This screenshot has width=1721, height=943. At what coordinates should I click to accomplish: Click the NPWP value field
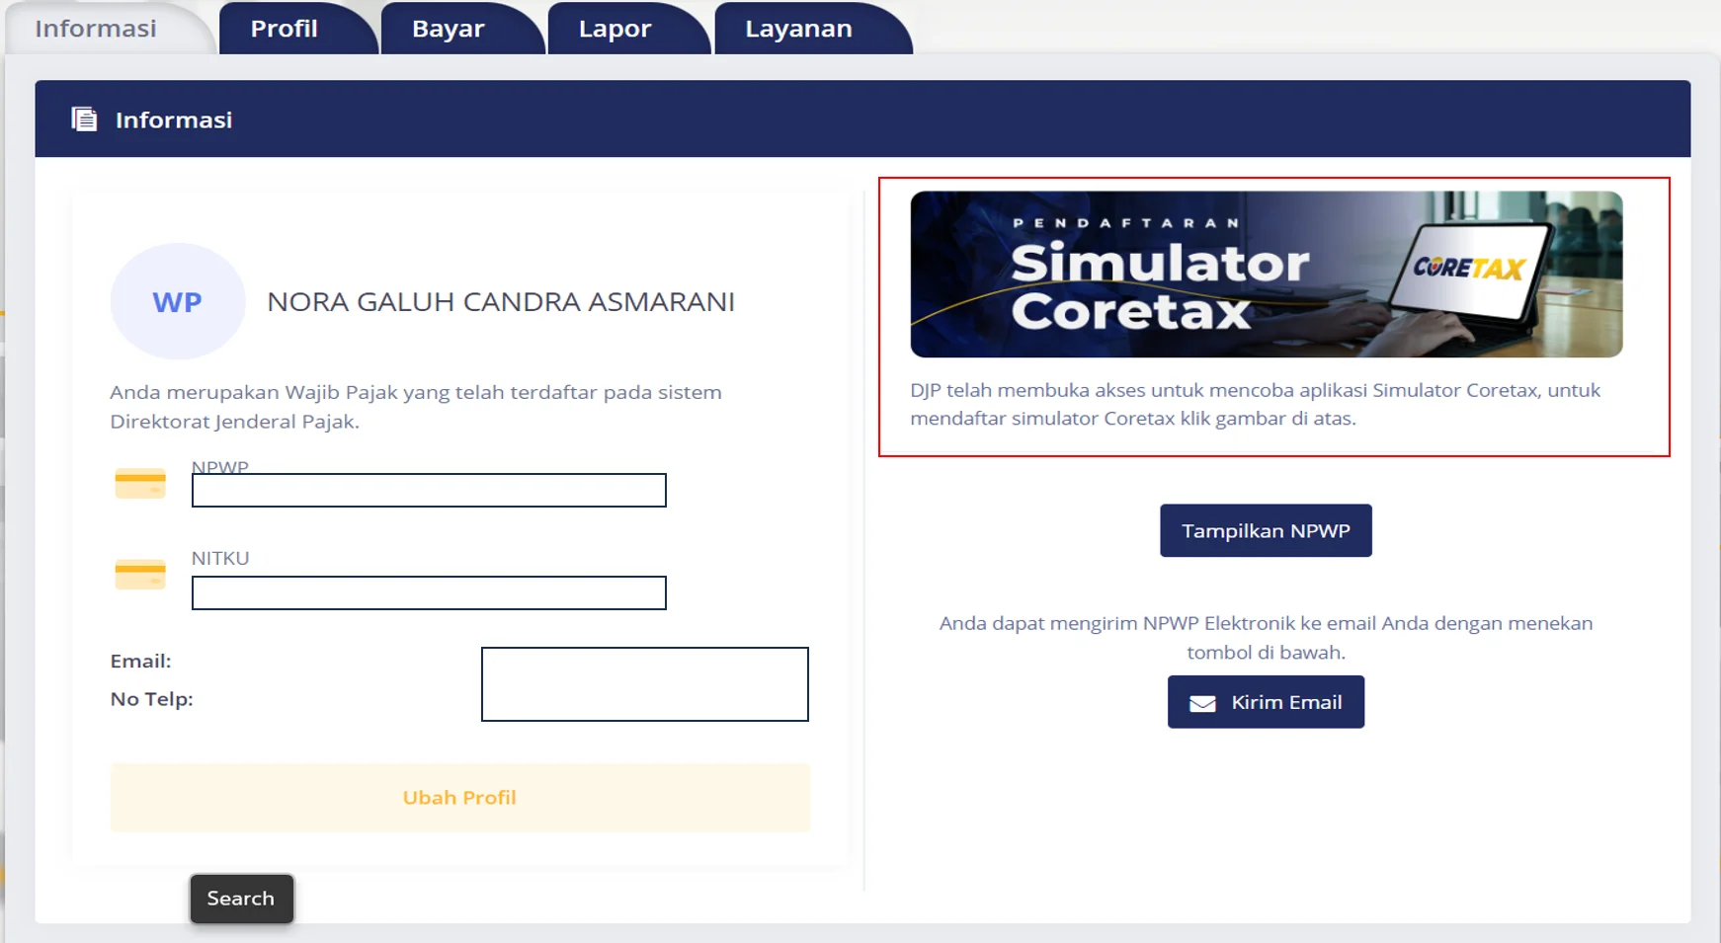click(x=429, y=491)
